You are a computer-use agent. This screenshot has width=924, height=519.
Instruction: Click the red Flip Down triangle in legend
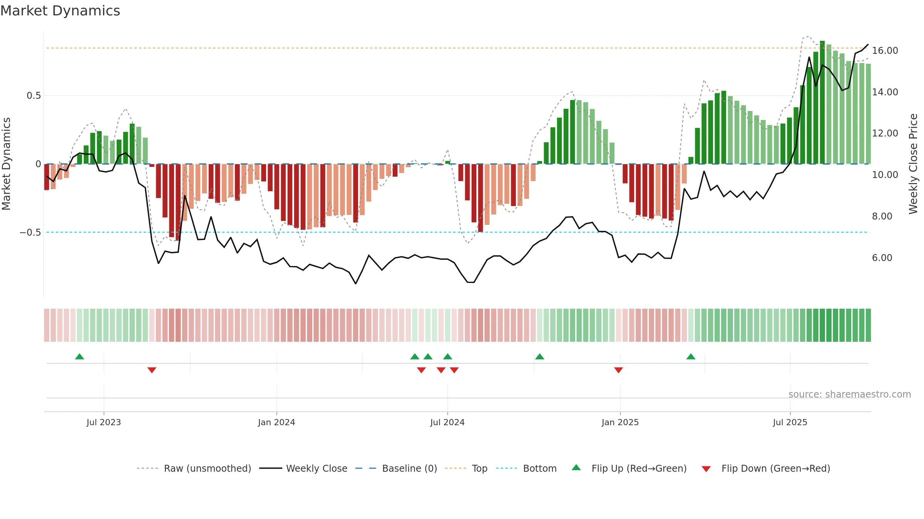(x=706, y=469)
